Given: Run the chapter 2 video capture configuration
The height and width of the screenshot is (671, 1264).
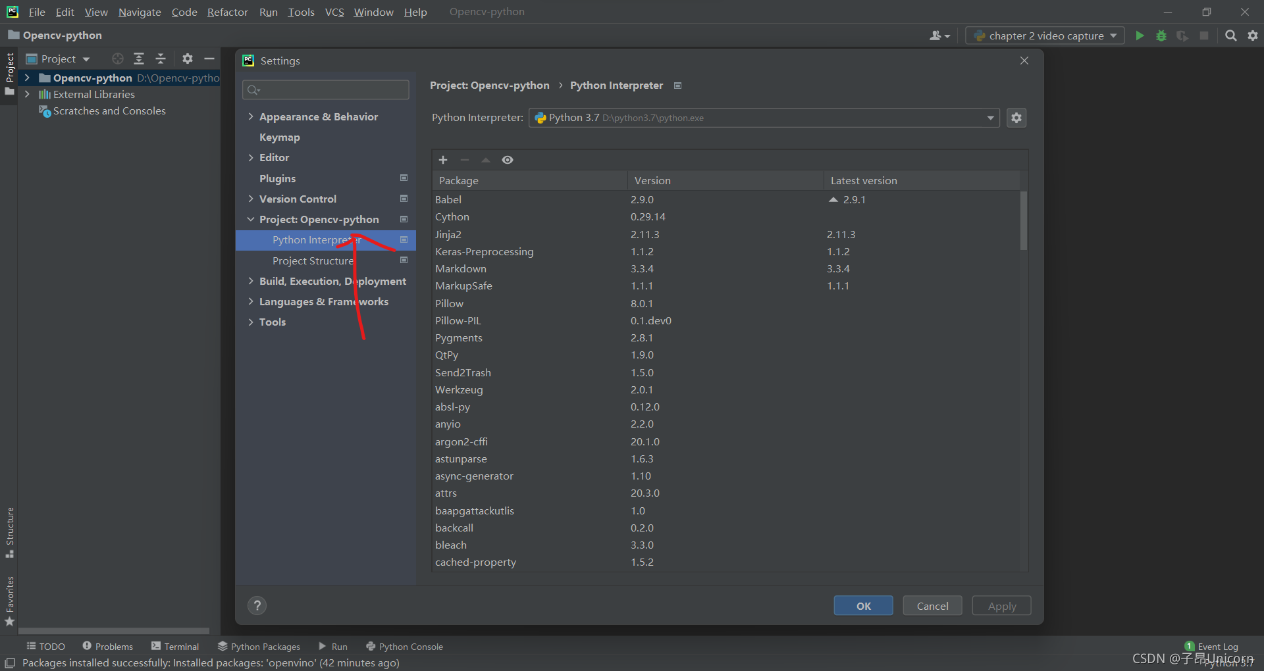Looking at the screenshot, I should 1140,36.
